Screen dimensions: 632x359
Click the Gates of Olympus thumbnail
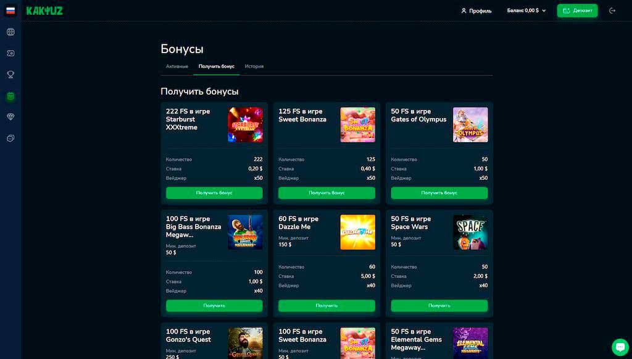(470, 125)
